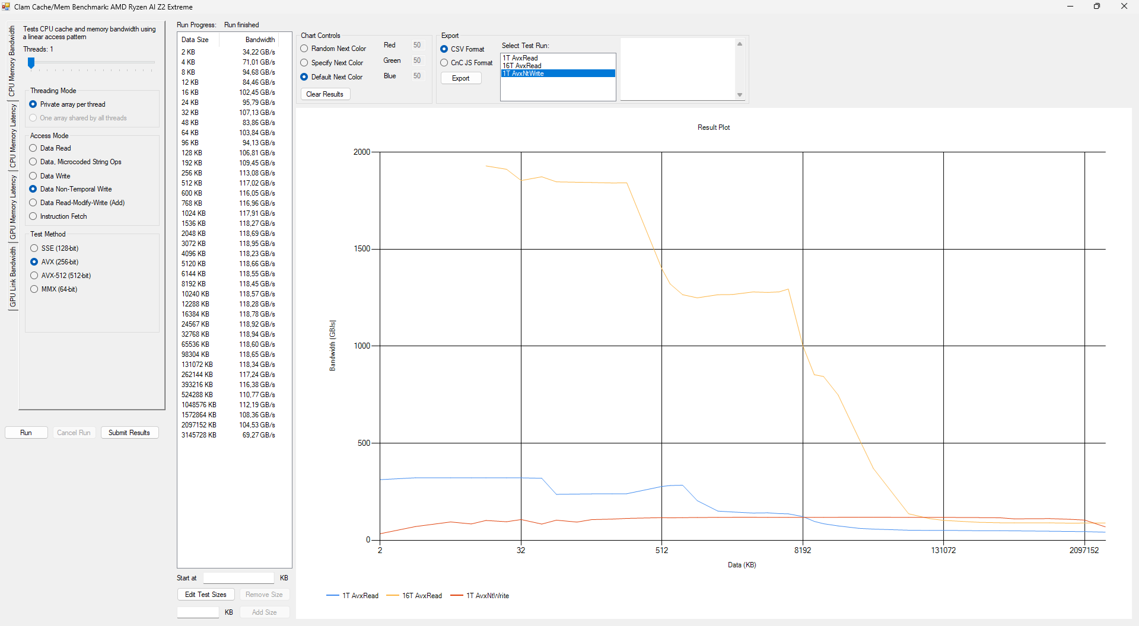1139x626 pixels.
Task: Adjust the Threads slider handle
Action: click(31, 63)
